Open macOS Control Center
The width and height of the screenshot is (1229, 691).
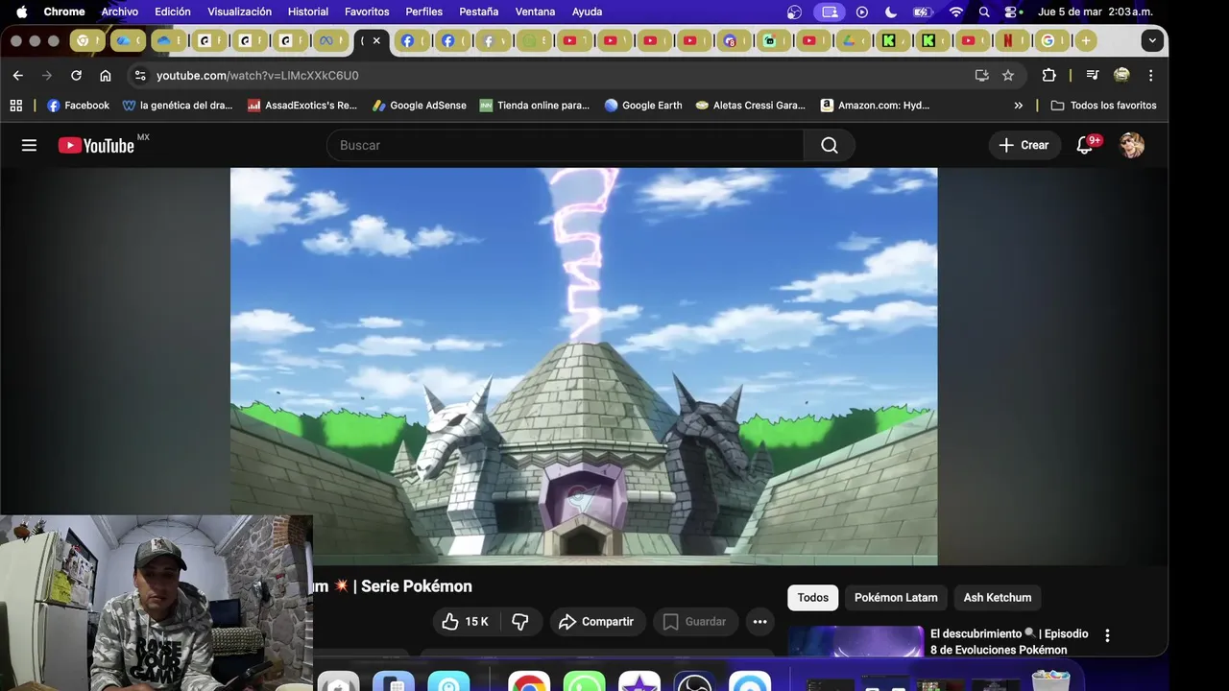pyautogui.click(x=1013, y=12)
